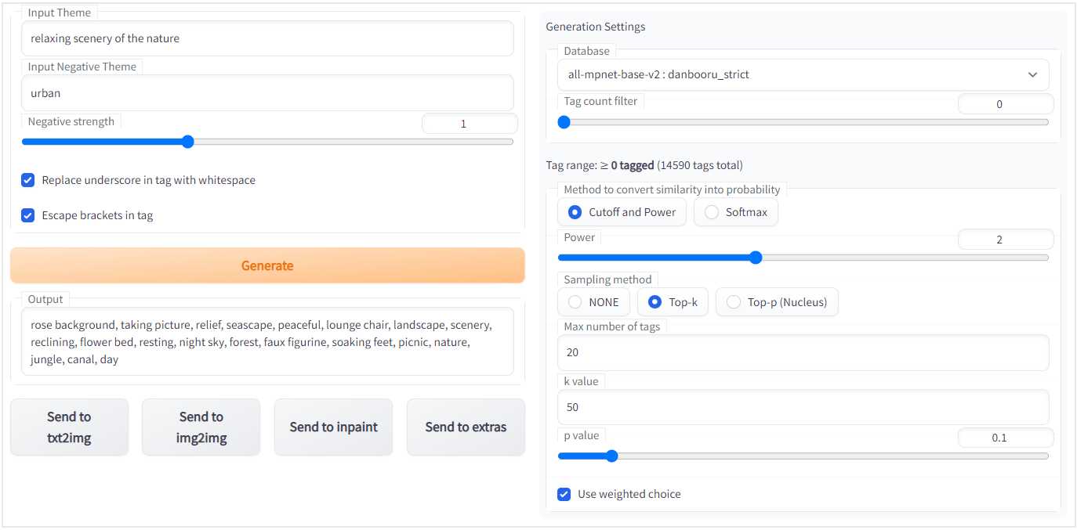The image size is (1077, 530).
Task: Send output to extras
Action: (x=466, y=427)
